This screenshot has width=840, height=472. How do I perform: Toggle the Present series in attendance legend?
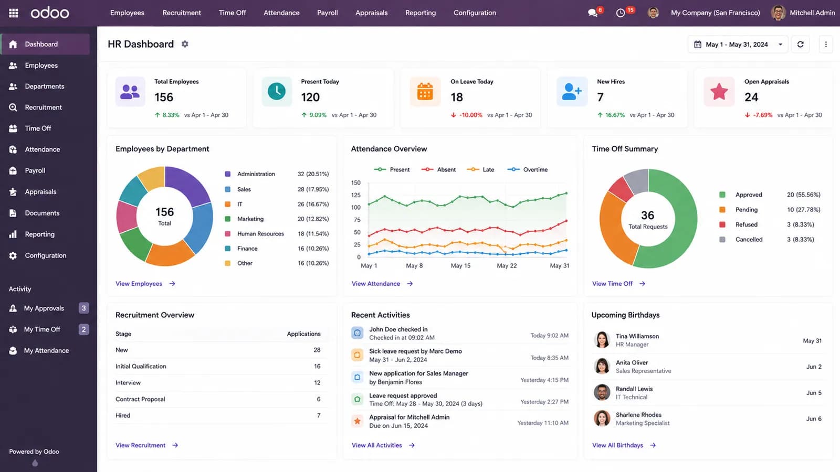click(392, 169)
